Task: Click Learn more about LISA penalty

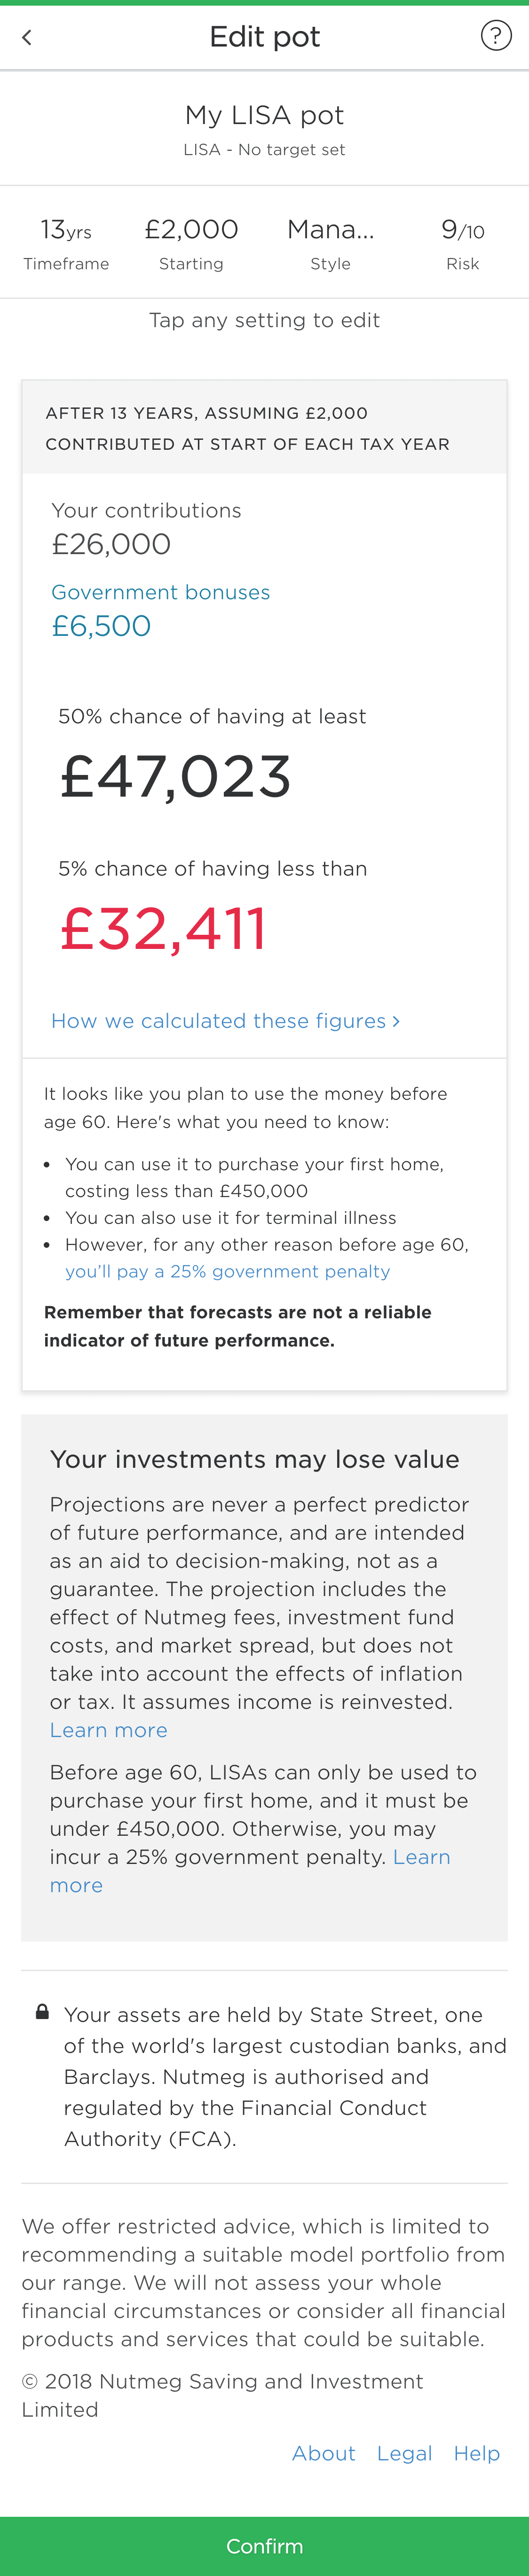Action: [x=421, y=1857]
